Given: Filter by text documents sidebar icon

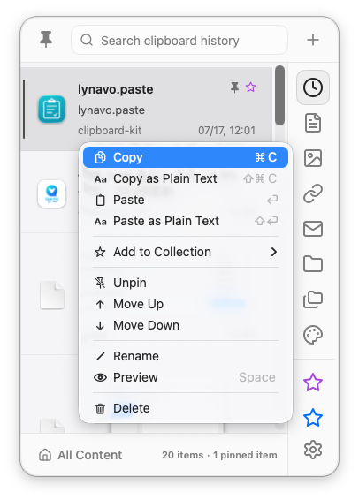Looking at the screenshot, I should [x=313, y=123].
